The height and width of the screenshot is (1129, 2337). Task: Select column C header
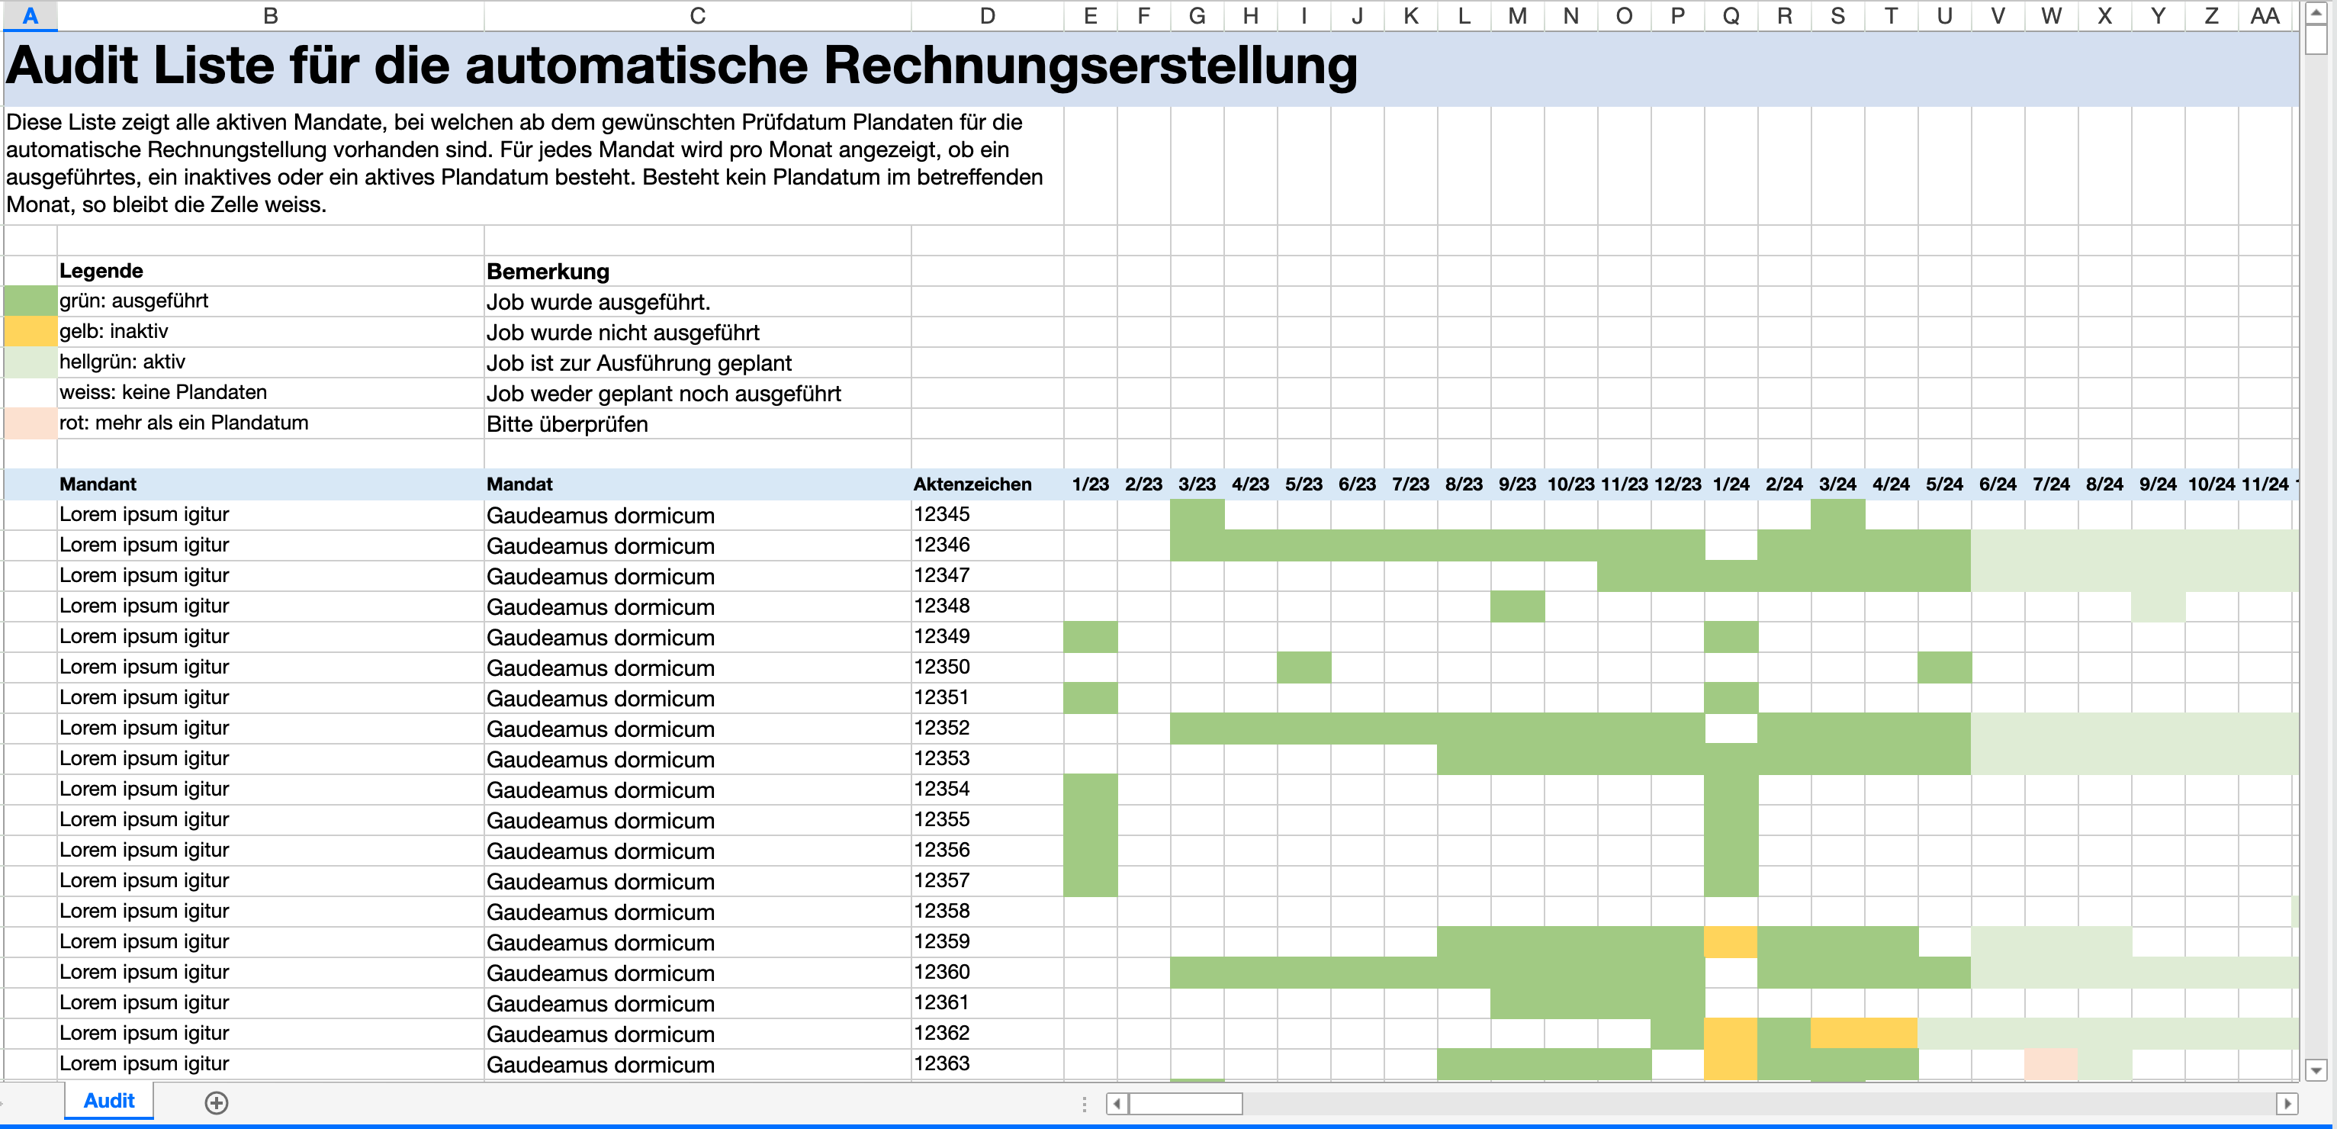(696, 15)
